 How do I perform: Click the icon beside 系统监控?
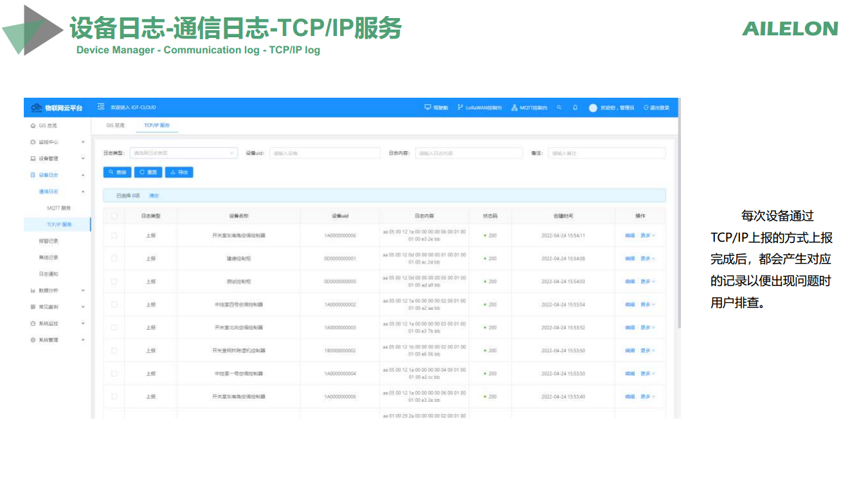(33, 323)
